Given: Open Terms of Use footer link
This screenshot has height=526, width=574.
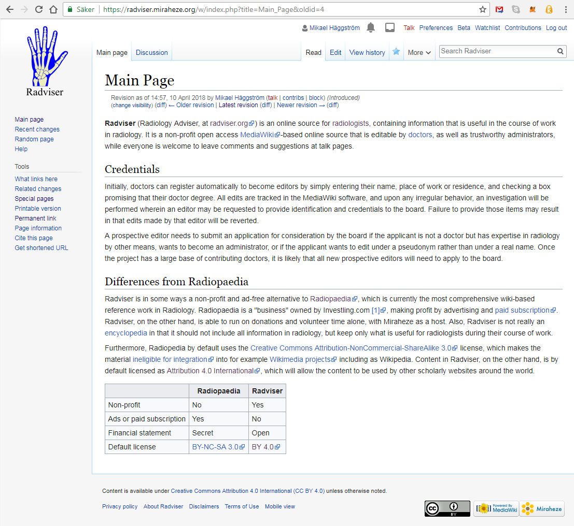Looking at the screenshot, I should (242, 507).
